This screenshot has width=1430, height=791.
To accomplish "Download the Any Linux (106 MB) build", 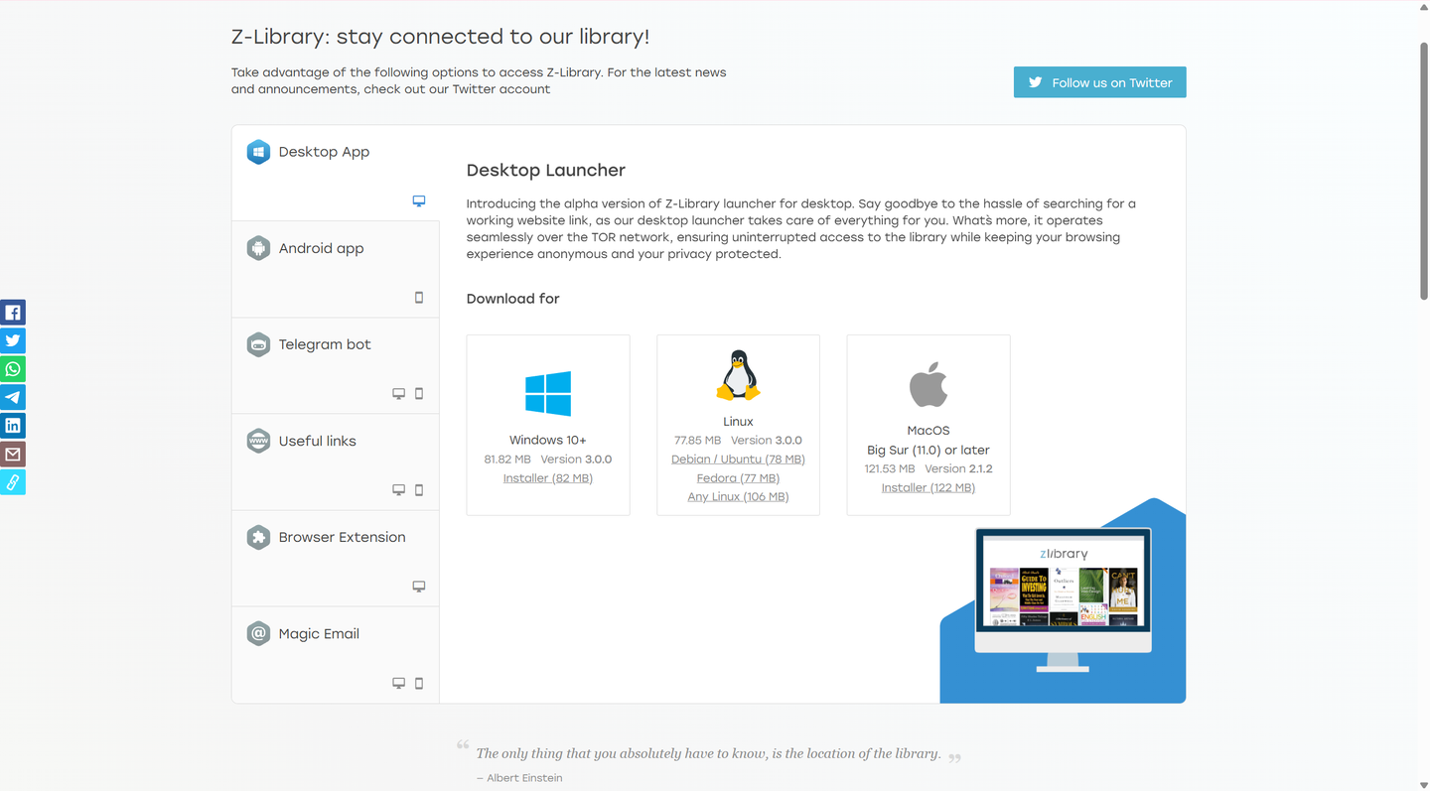I will 738,497.
